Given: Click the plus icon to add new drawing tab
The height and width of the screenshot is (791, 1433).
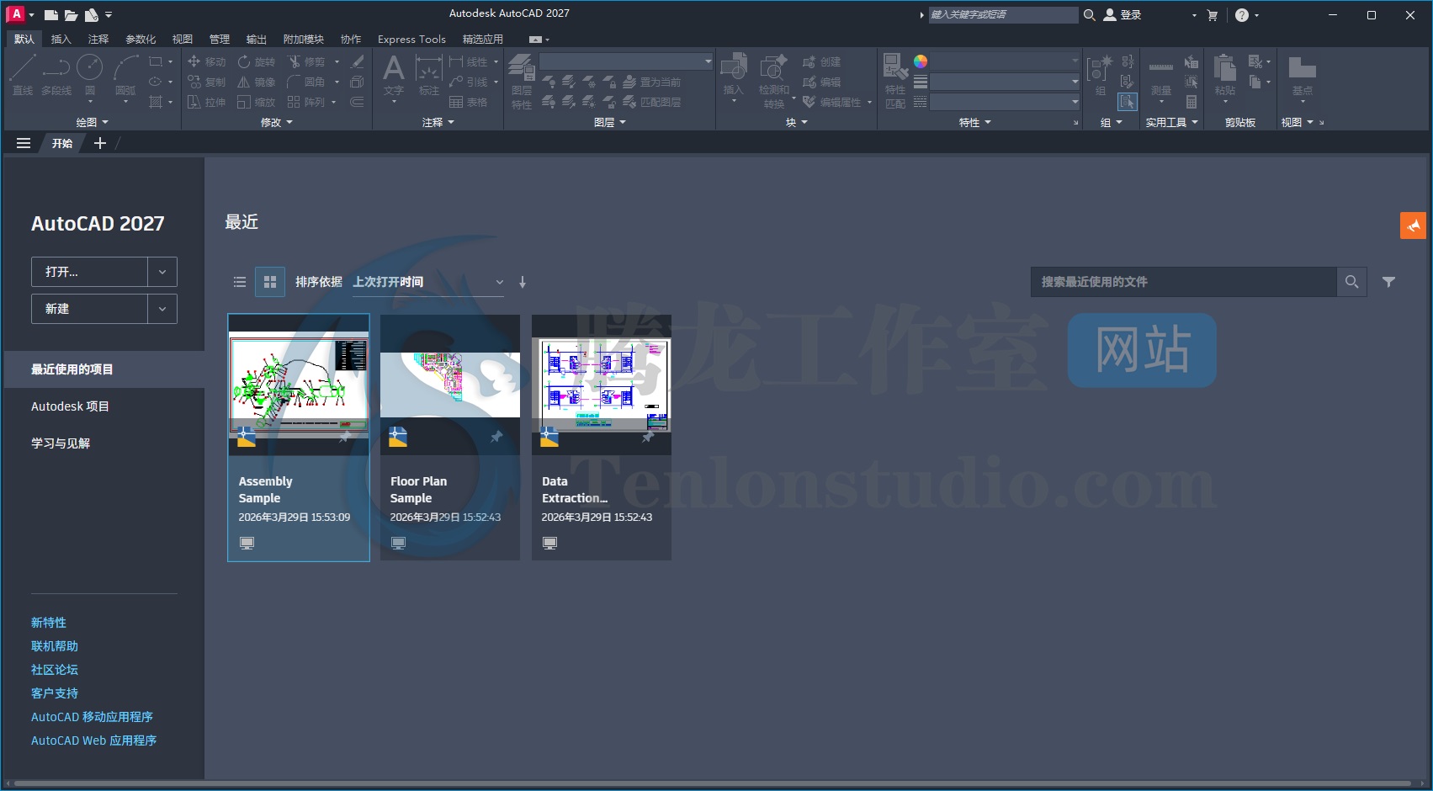Looking at the screenshot, I should tap(100, 143).
